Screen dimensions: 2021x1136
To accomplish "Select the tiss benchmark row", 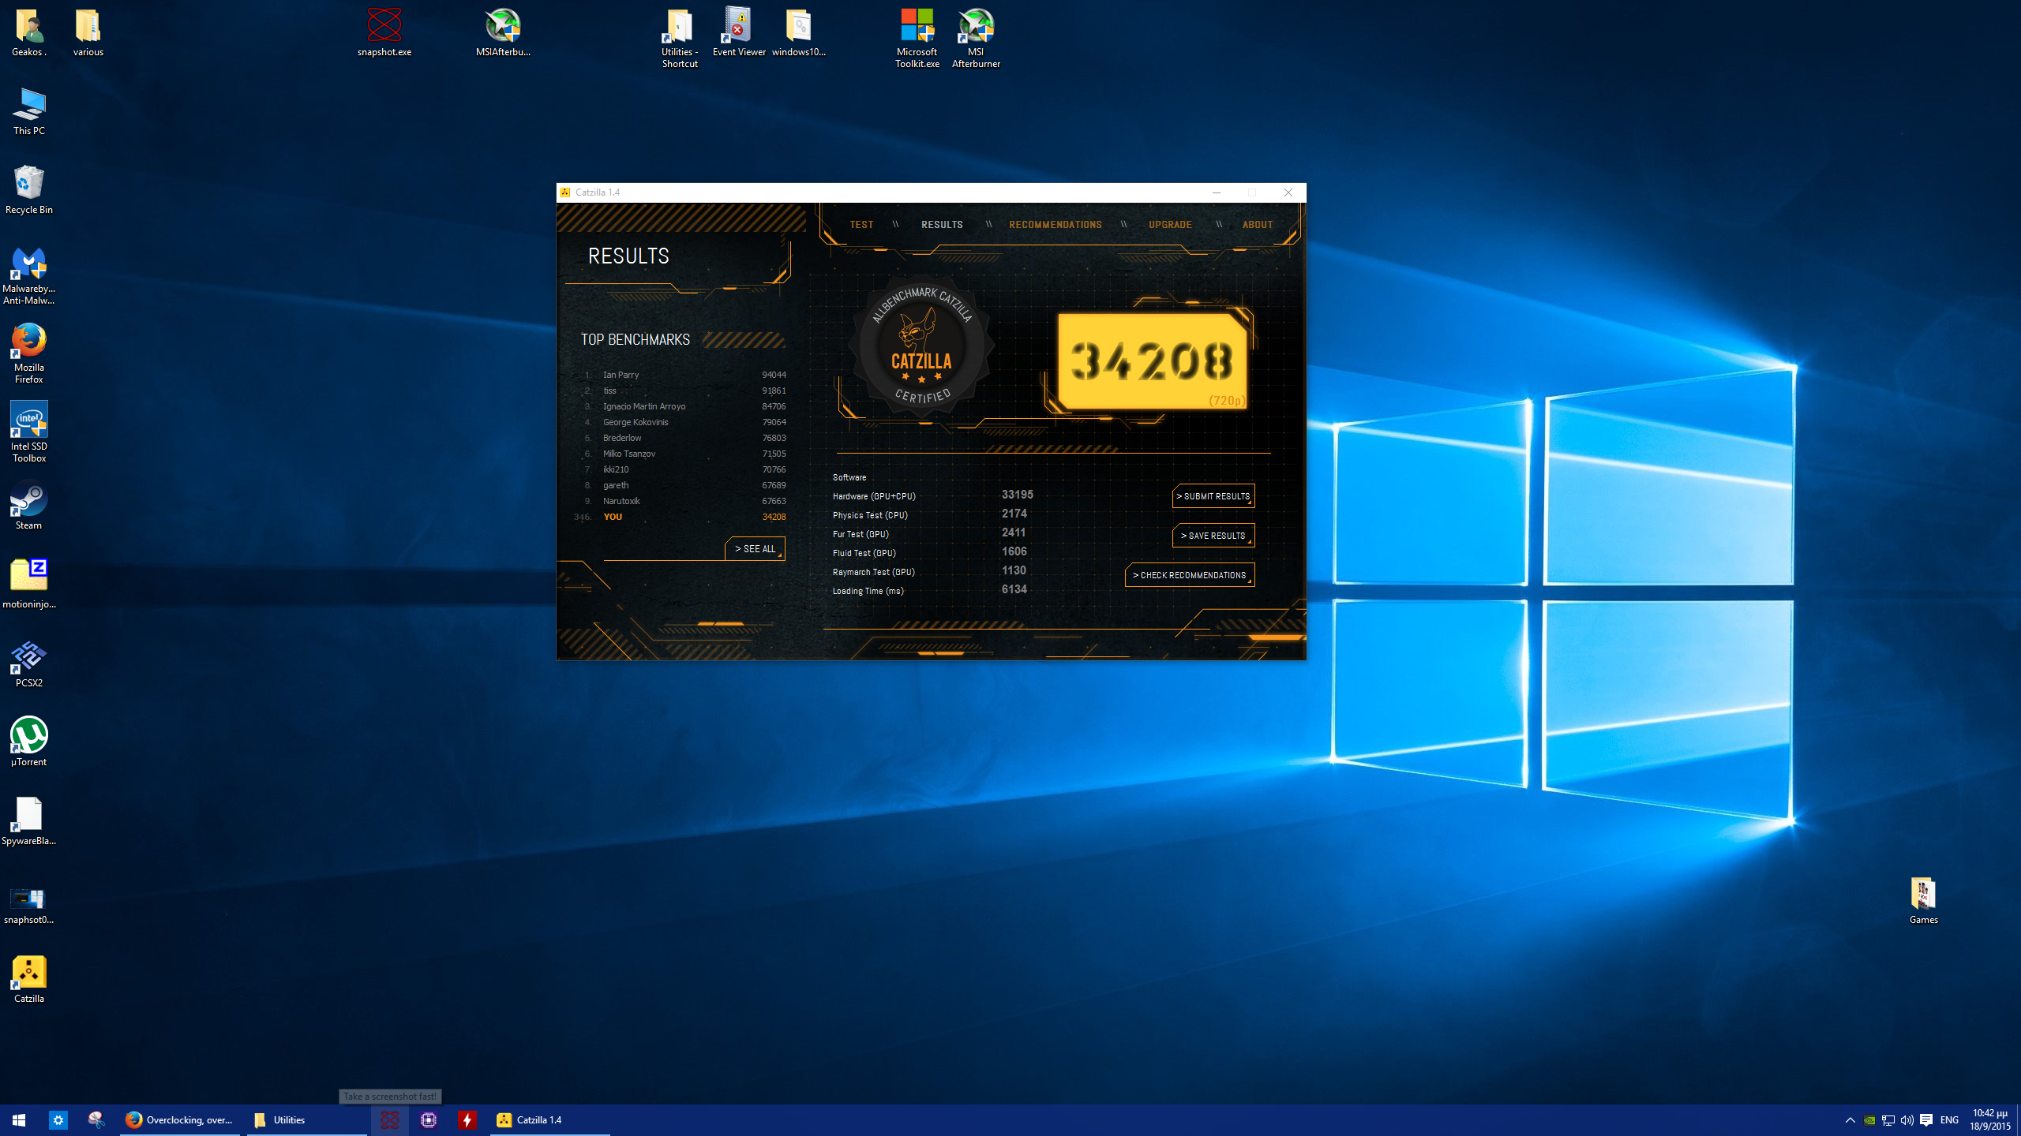I will tap(684, 390).
